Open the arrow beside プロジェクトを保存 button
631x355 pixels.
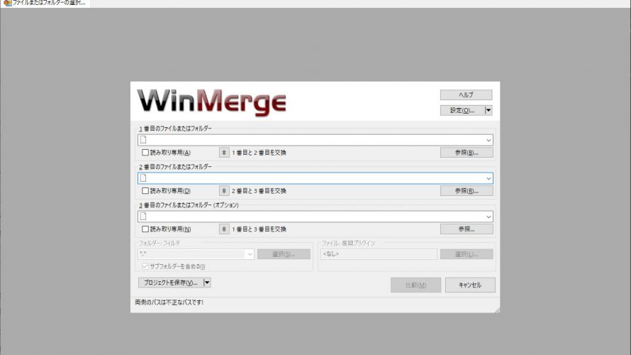pos(207,283)
